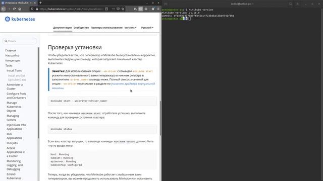
Task: Toggle Firefox sidebar view
Action: pos(140,9)
